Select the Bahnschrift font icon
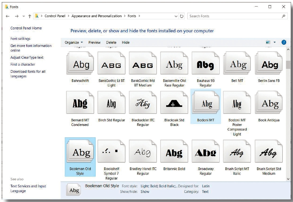 coord(80,63)
